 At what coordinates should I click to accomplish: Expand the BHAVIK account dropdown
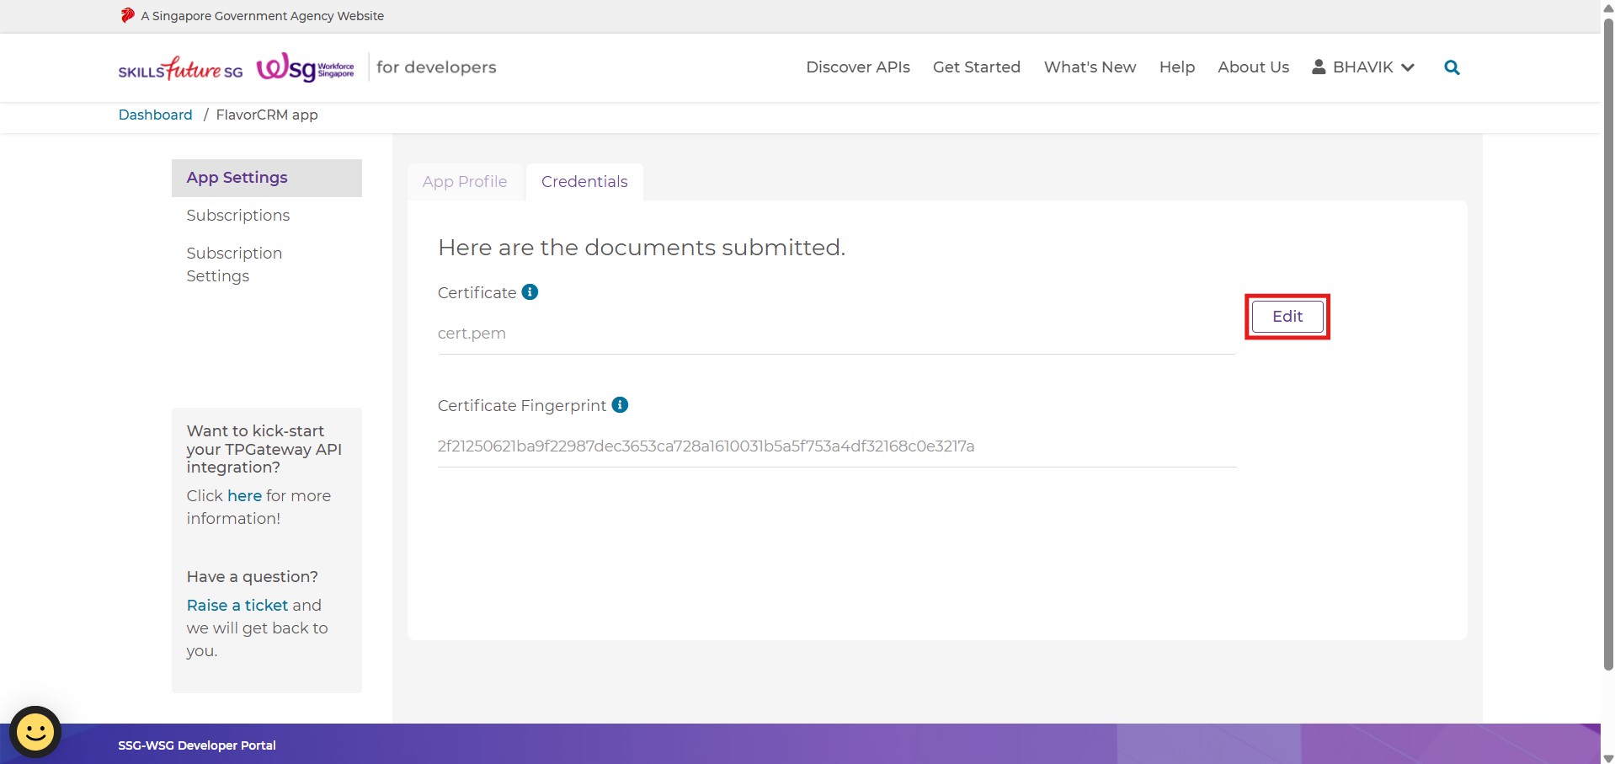pyautogui.click(x=1407, y=67)
